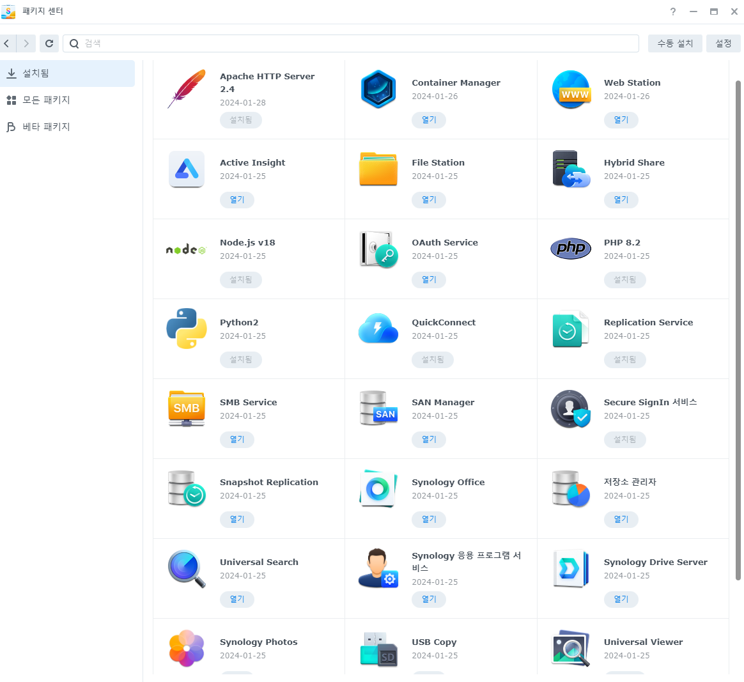The height and width of the screenshot is (682, 744).
Task: Open the 수동 설치 dialog
Action: [x=675, y=43]
